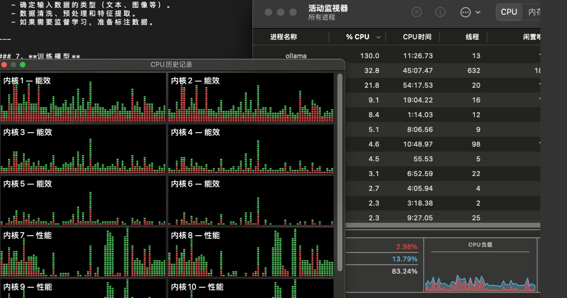
Task: Click the CPU历史记录 window title bar
Action: [x=172, y=65]
